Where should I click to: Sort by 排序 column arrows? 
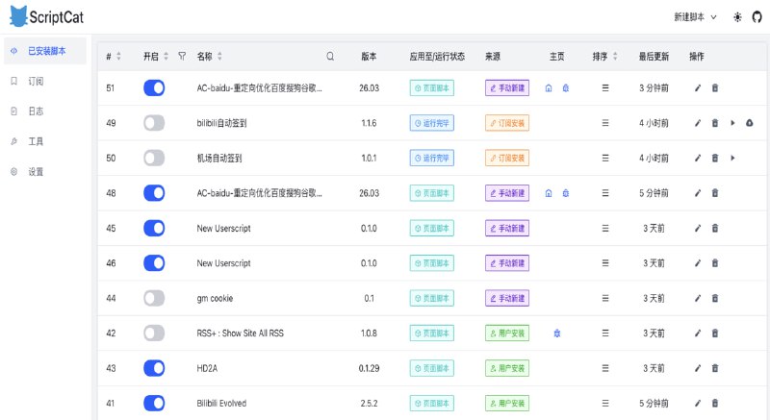click(x=613, y=57)
